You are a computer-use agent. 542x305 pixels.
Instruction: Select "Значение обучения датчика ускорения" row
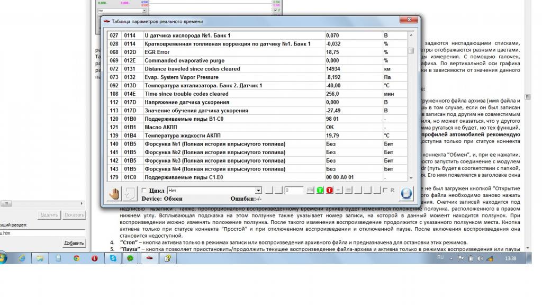click(x=257, y=111)
